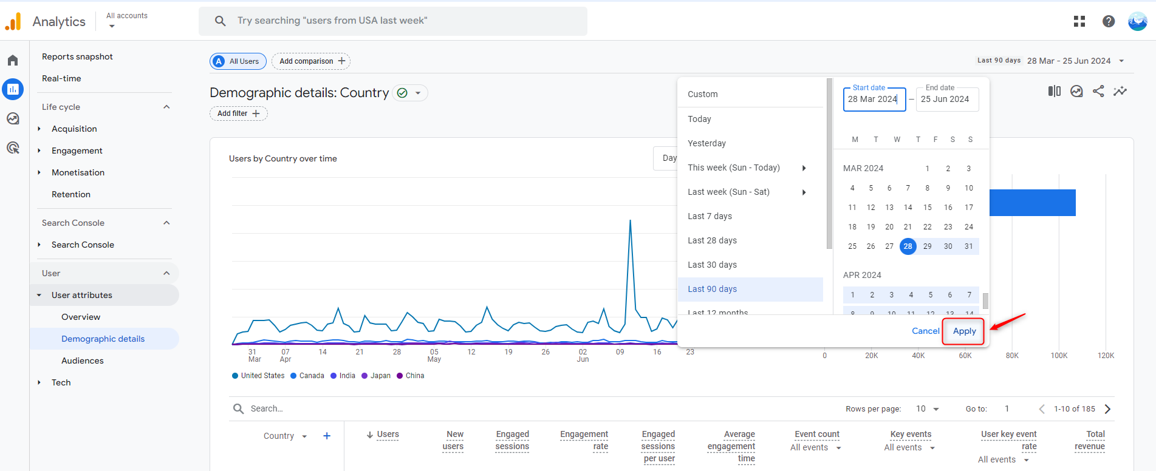Click the calendar scrollbar thumb
Screen dimensions: 1156x471
click(x=985, y=301)
